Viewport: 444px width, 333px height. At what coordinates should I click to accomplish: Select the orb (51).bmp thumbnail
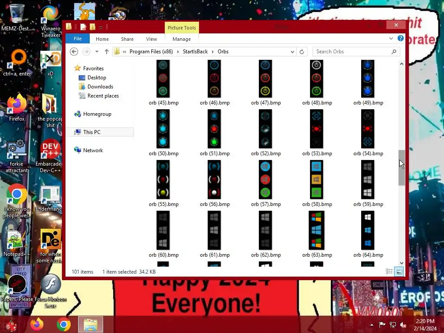pyautogui.click(x=214, y=129)
